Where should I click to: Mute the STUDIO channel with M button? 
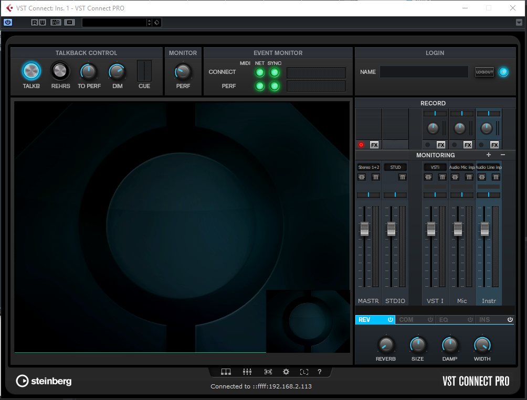pos(402,177)
